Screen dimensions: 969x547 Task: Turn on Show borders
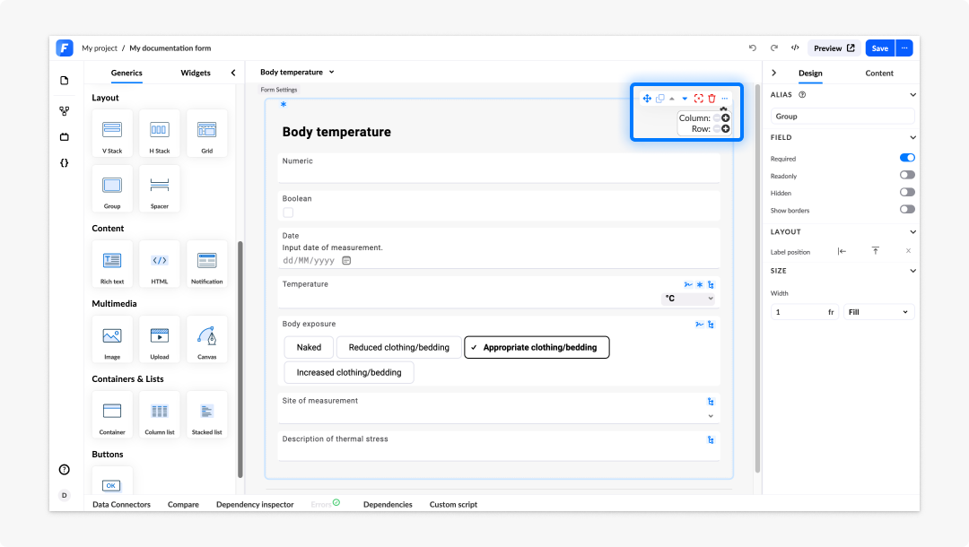tap(907, 210)
